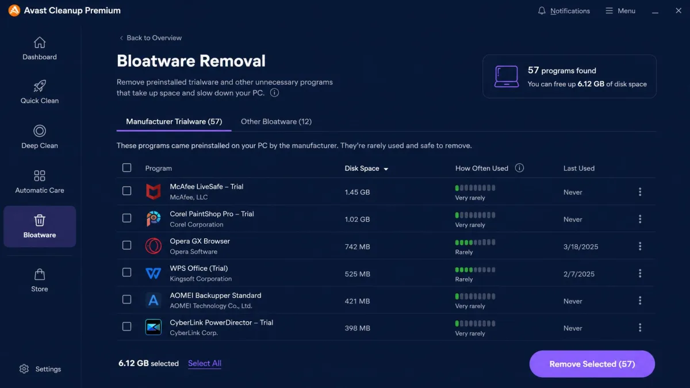Open the Store bag icon
This screenshot has height=388, width=690.
pos(40,274)
